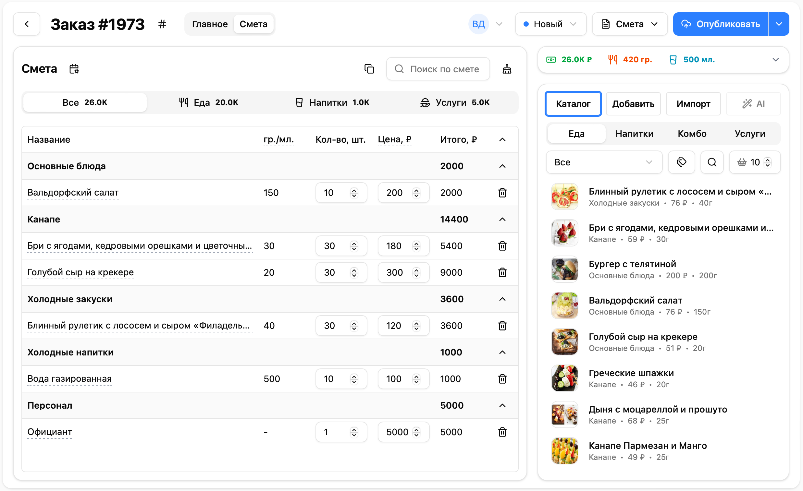Click the catalog search magnifier icon
Image resolution: width=803 pixels, height=491 pixels.
pos(712,162)
